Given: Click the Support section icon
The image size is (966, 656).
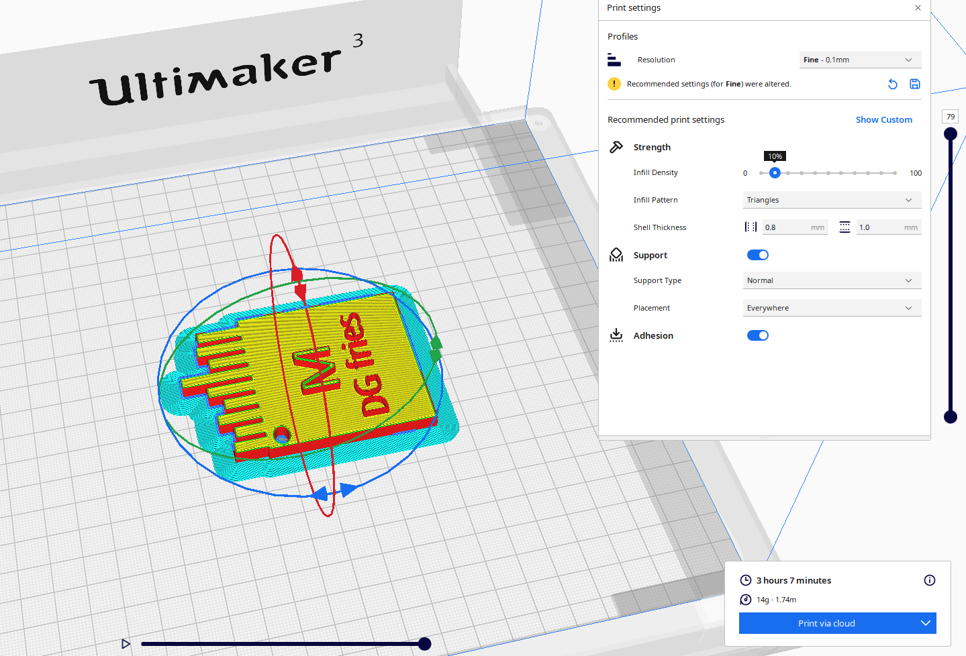Looking at the screenshot, I should [616, 254].
